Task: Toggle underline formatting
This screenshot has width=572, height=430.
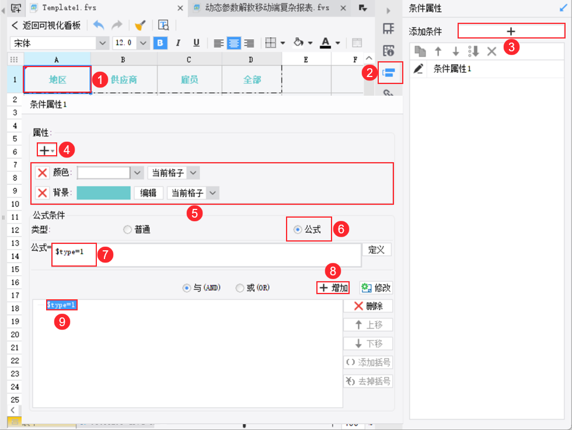Action: coord(196,43)
